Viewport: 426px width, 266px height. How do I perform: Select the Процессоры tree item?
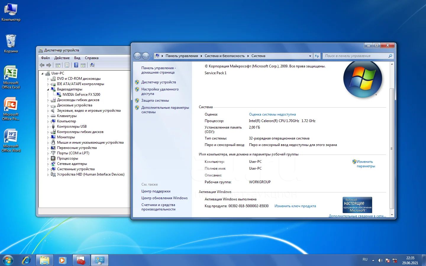coord(67,158)
